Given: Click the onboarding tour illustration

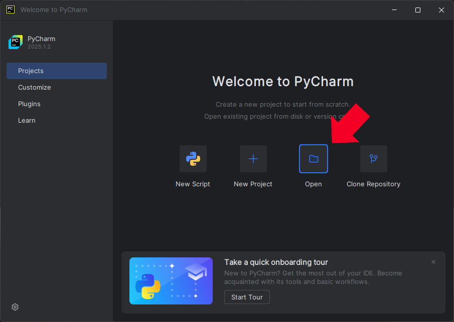Looking at the screenshot, I should 171,281.
